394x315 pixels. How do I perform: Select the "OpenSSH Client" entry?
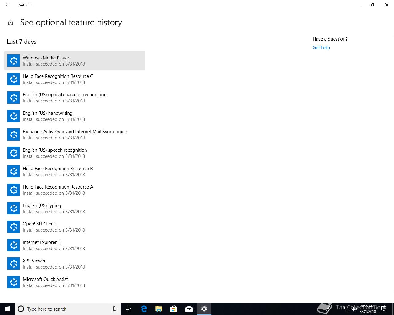click(x=75, y=227)
